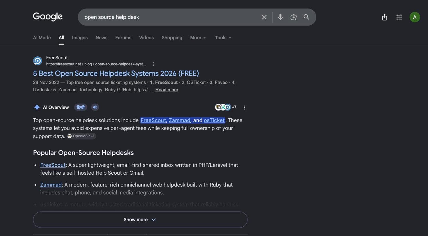Open the account avatar labeled A

415,17
